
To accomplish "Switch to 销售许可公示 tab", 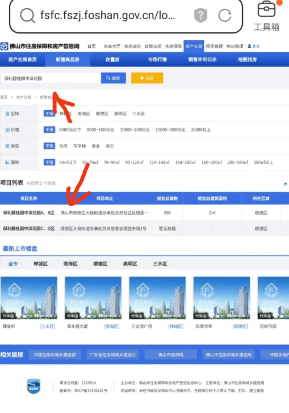I will coord(202,59).
